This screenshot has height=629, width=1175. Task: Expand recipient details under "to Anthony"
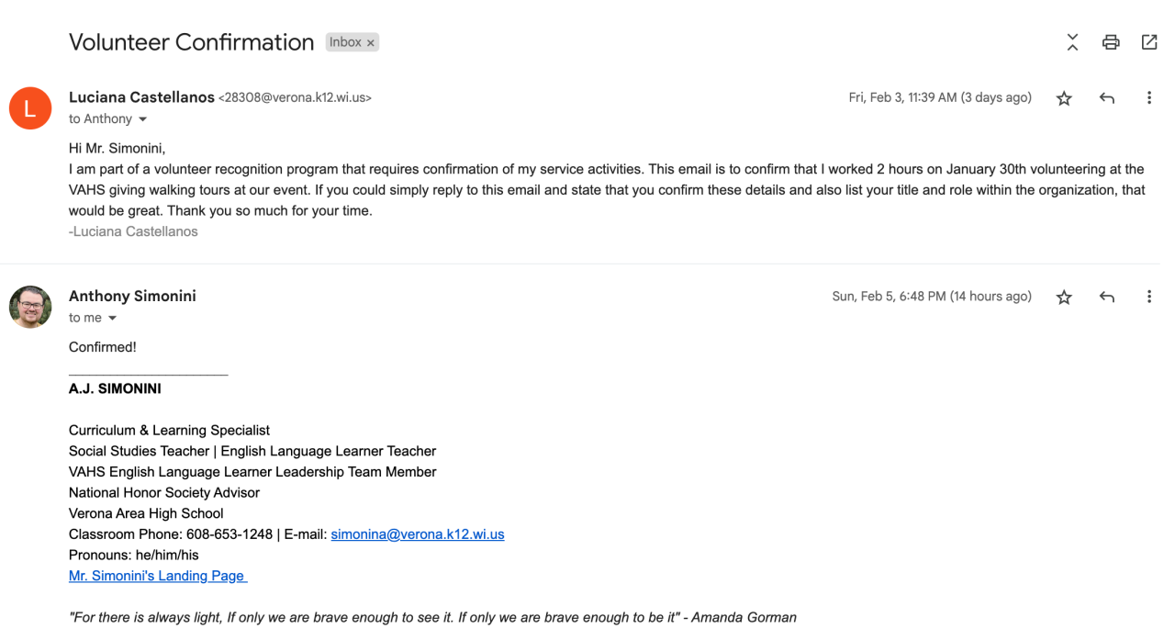(x=142, y=119)
